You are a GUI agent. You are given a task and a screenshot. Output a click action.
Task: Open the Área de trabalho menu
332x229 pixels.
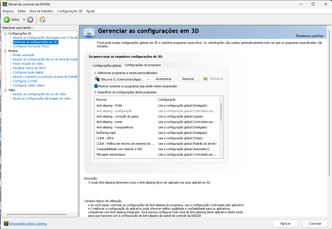point(41,11)
